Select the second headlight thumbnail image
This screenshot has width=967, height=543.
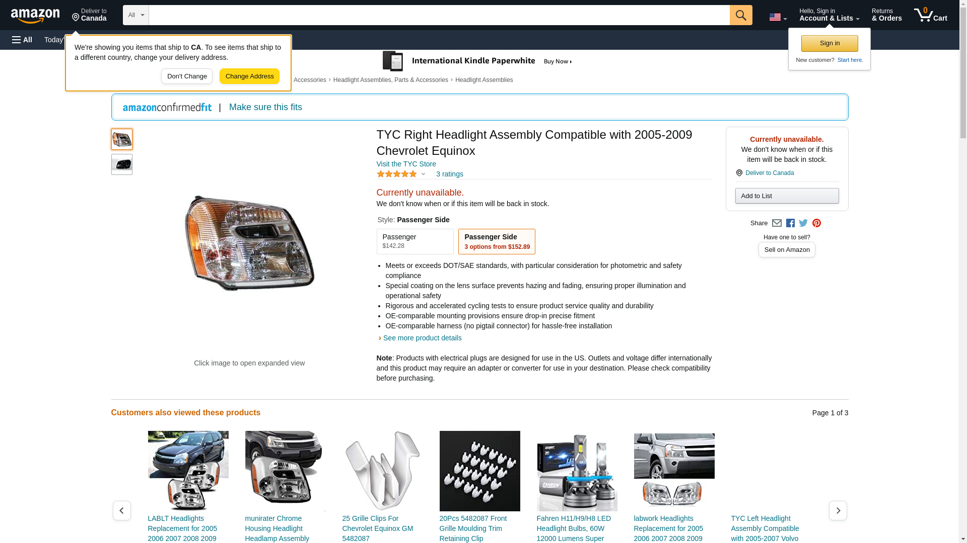tap(122, 164)
